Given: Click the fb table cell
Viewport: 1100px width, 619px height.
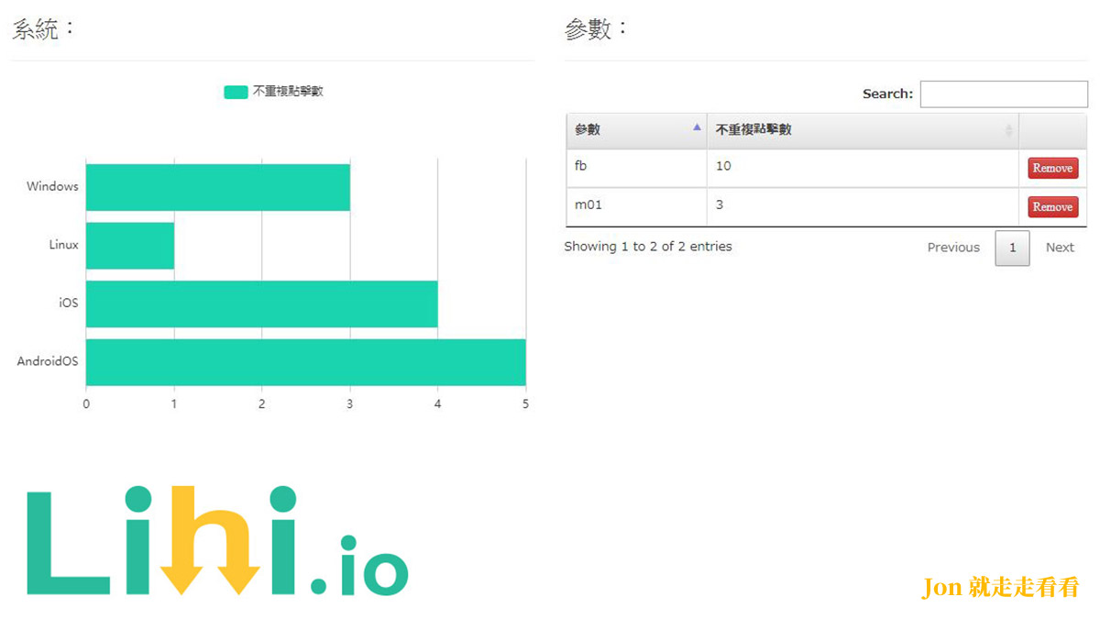Looking at the screenshot, I should [x=636, y=168].
